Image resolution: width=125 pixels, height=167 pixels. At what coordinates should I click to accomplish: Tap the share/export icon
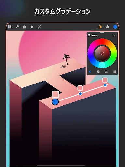point(25,27)
